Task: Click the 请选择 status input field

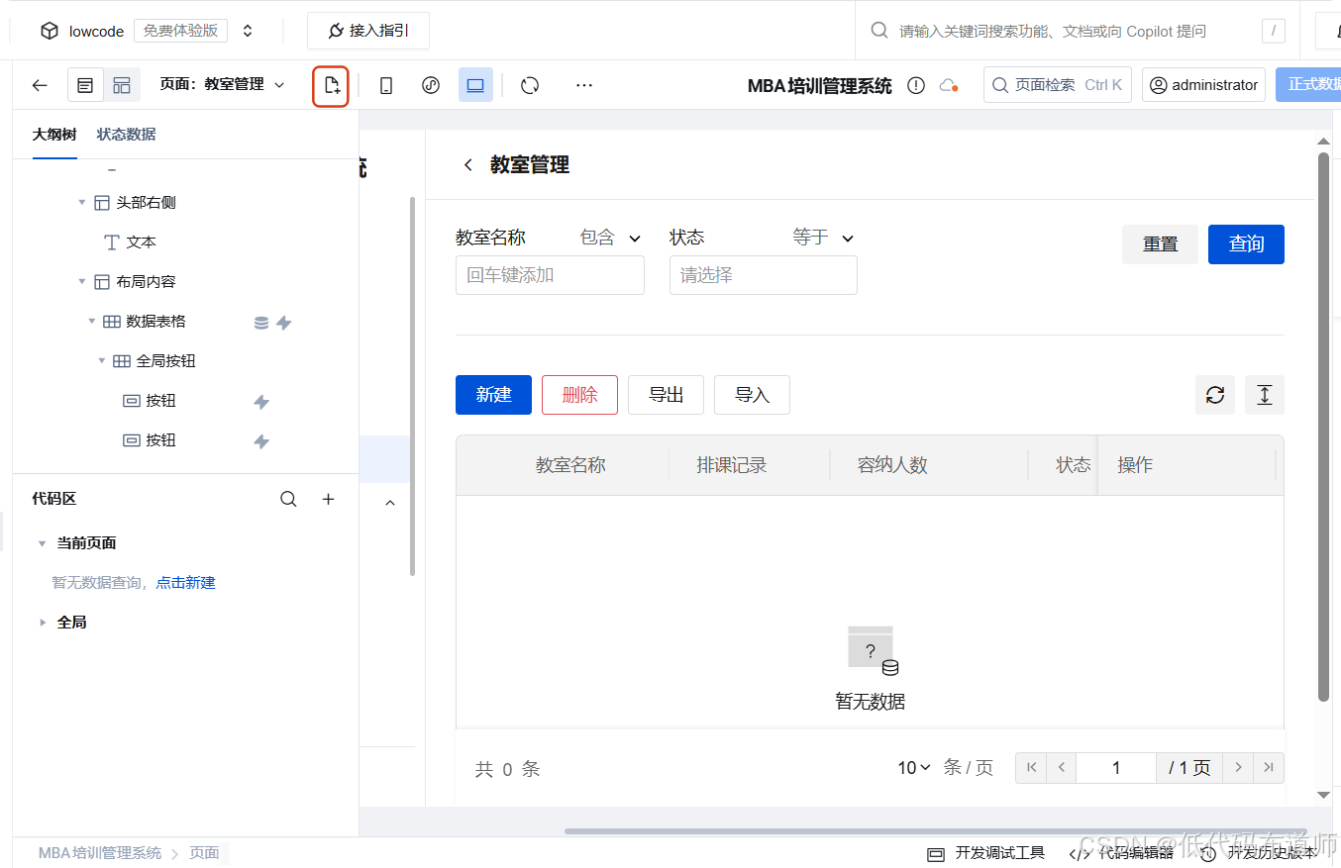Action: click(763, 275)
